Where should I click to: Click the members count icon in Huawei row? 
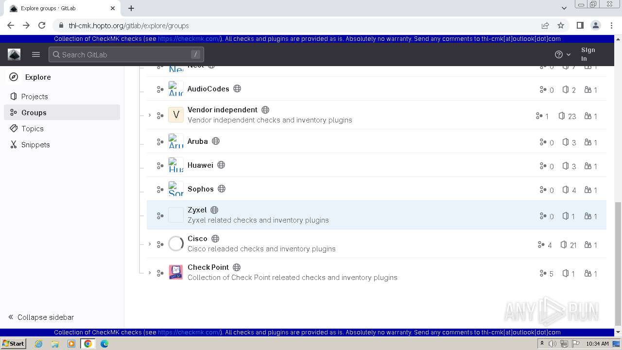coord(588,166)
